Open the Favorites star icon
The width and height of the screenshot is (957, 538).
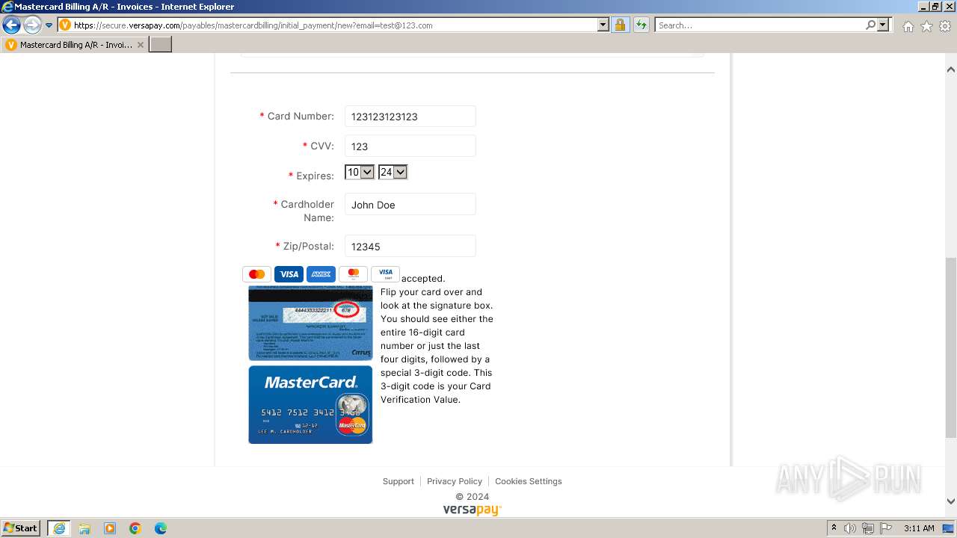pos(926,26)
